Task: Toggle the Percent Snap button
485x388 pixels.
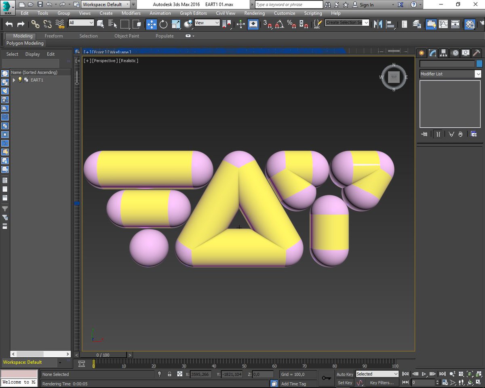Action: pos(291,24)
